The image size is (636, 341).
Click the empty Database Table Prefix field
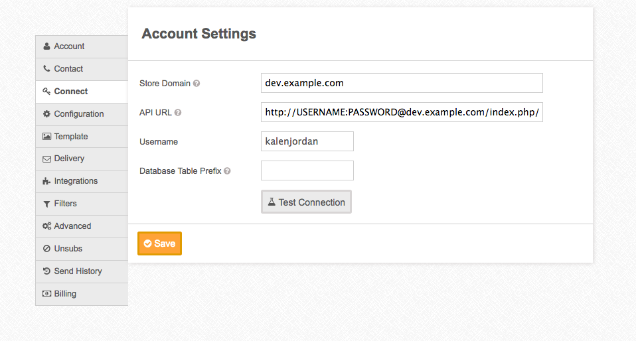pyautogui.click(x=307, y=170)
